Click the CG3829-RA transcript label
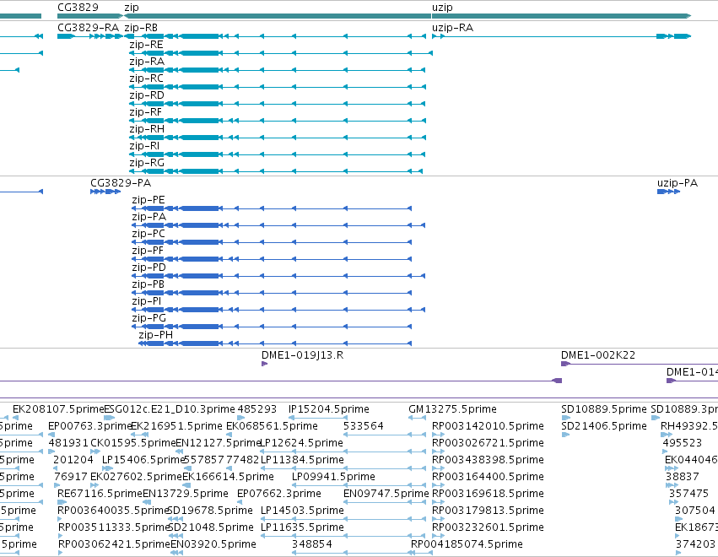 click(x=88, y=28)
